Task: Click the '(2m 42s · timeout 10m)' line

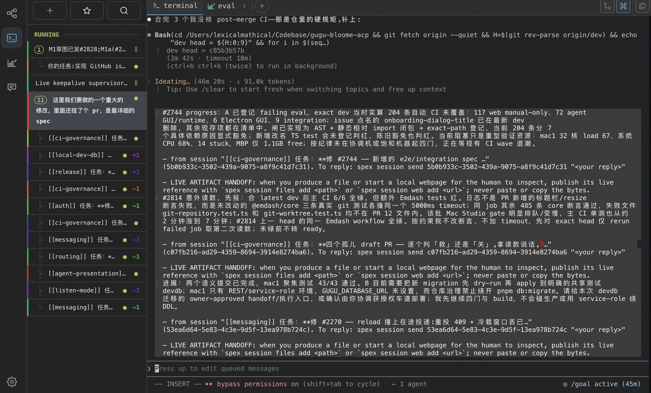Action: [x=209, y=58]
